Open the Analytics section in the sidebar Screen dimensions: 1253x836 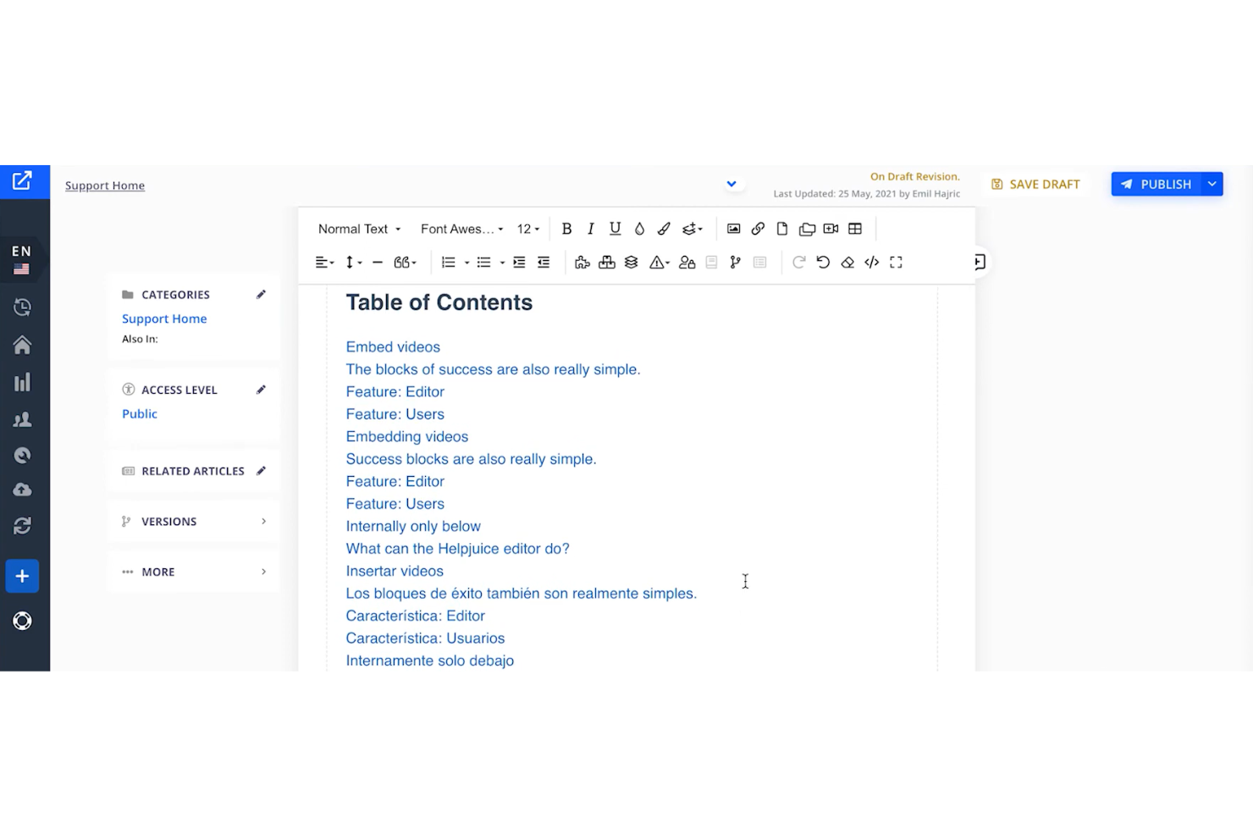tap(22, 381)
